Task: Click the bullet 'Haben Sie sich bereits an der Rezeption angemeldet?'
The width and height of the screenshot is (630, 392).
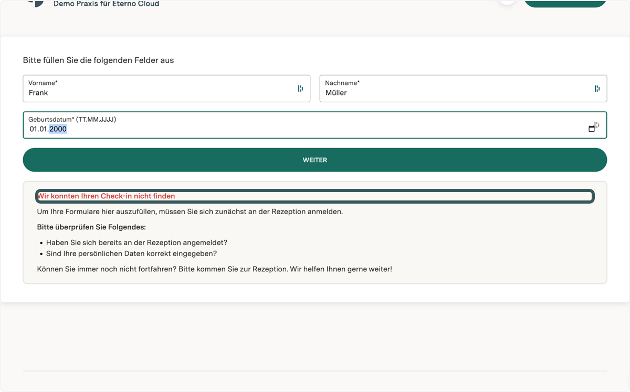Action: click(136, 242)
